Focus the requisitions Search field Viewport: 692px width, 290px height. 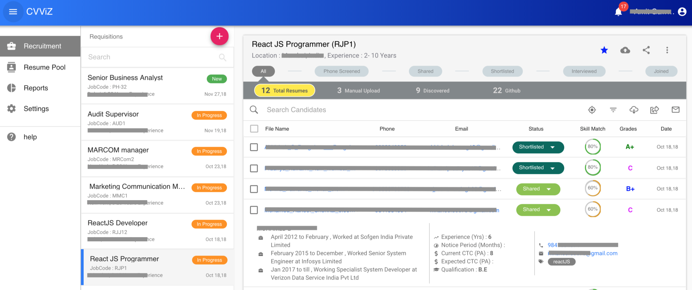point(157,57)
